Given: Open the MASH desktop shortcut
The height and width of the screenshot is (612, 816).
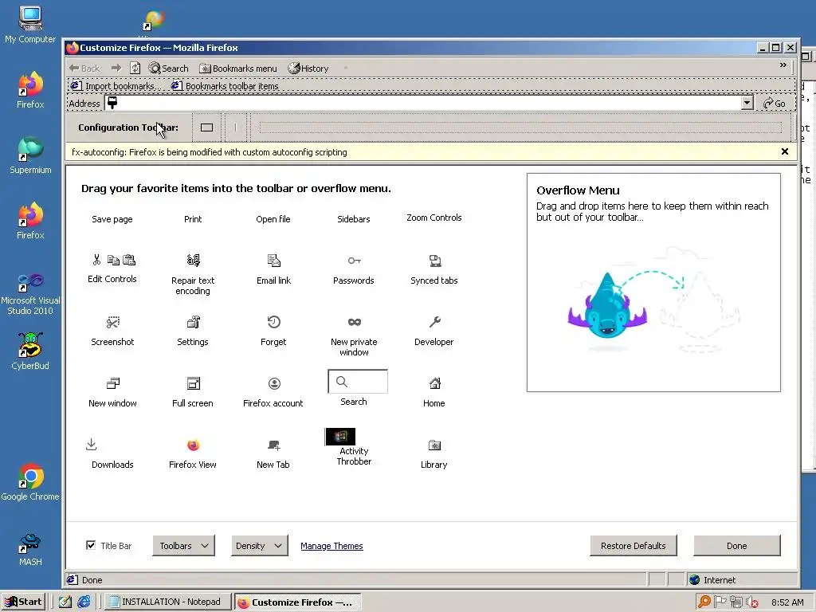Looking at the screenshot, I should [30, 549].
